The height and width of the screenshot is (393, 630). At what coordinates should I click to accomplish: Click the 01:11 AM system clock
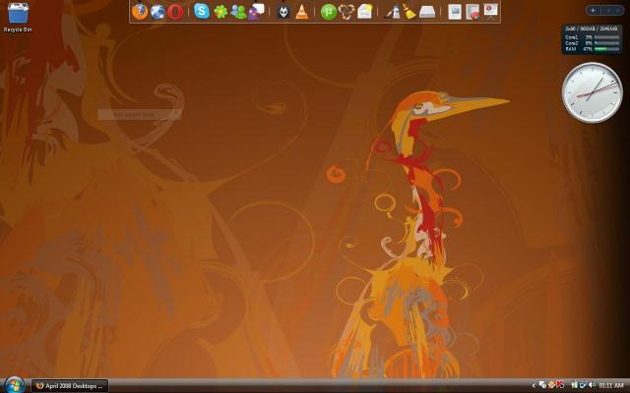tap(611, 385)
